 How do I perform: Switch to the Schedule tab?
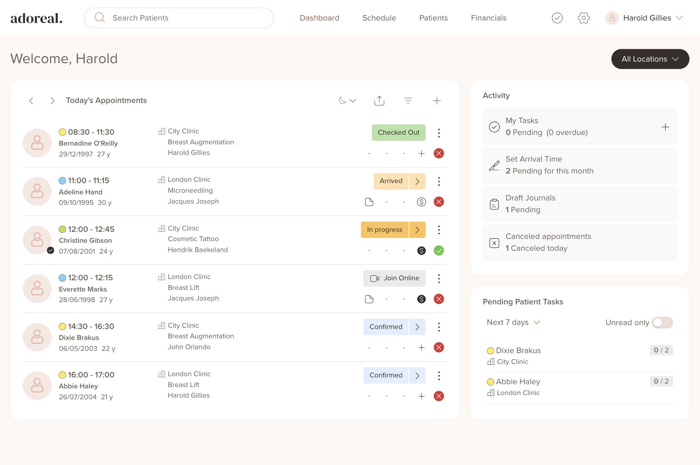click(379, 18)
